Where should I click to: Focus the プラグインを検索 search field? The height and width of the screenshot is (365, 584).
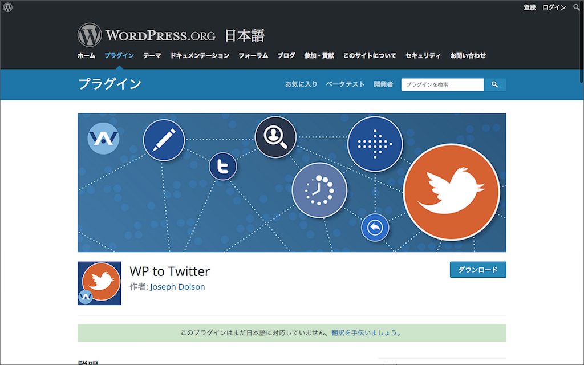443,84
